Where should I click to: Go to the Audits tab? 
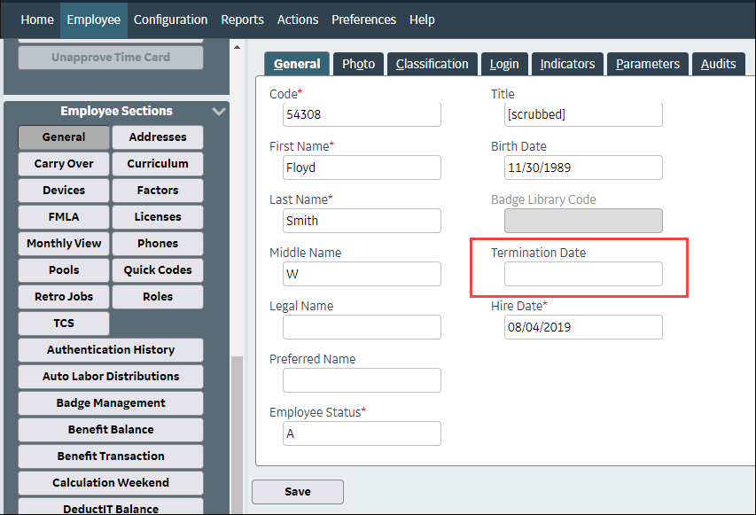pyautogui.click(x=718, y=64)
